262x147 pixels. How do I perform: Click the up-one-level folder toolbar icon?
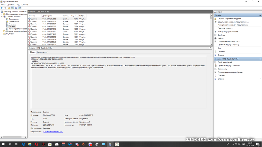coord(9,8)
